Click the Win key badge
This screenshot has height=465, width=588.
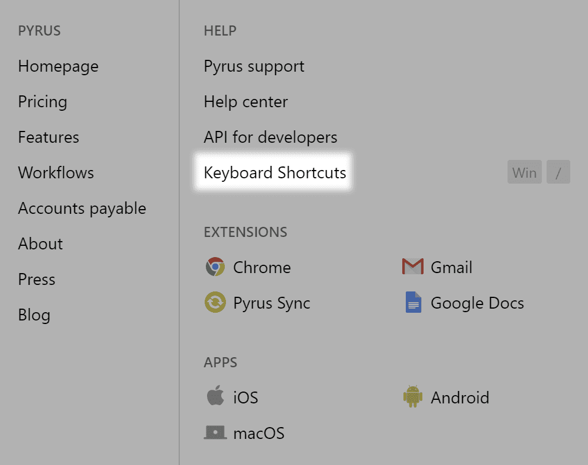[x=524, y=172]
